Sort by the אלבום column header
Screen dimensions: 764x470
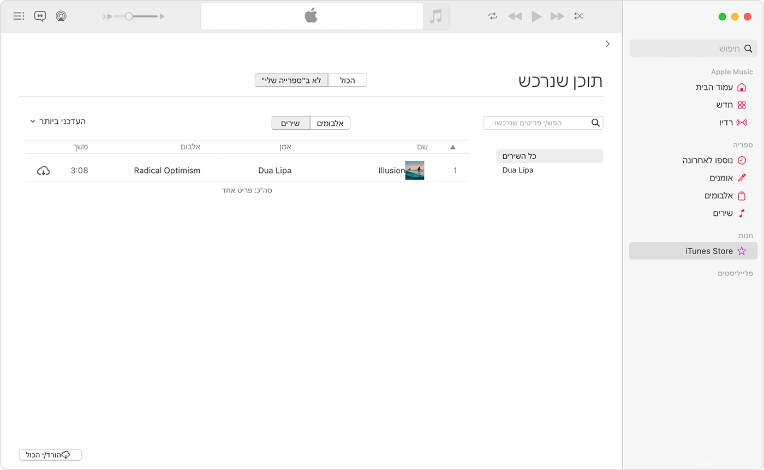(190, 147)
